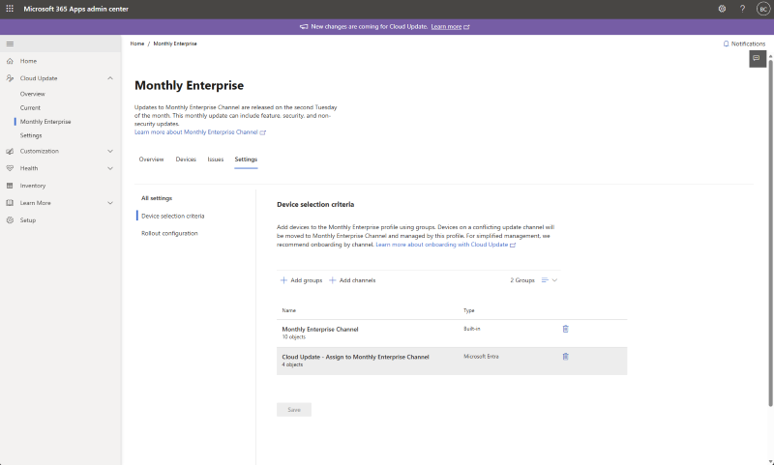This screenshot has height=465, width=774.
Task: Select the Settings tab
Action: tap(246, 160)
